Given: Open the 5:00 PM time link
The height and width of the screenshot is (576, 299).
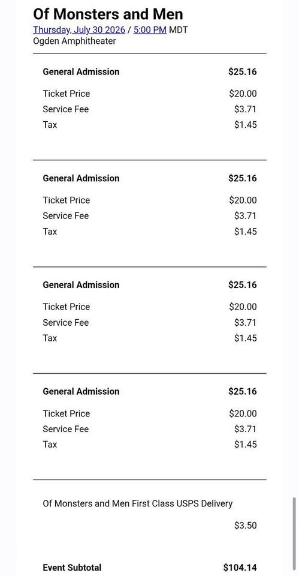Looking at the screenshot, I should point(150,30).
